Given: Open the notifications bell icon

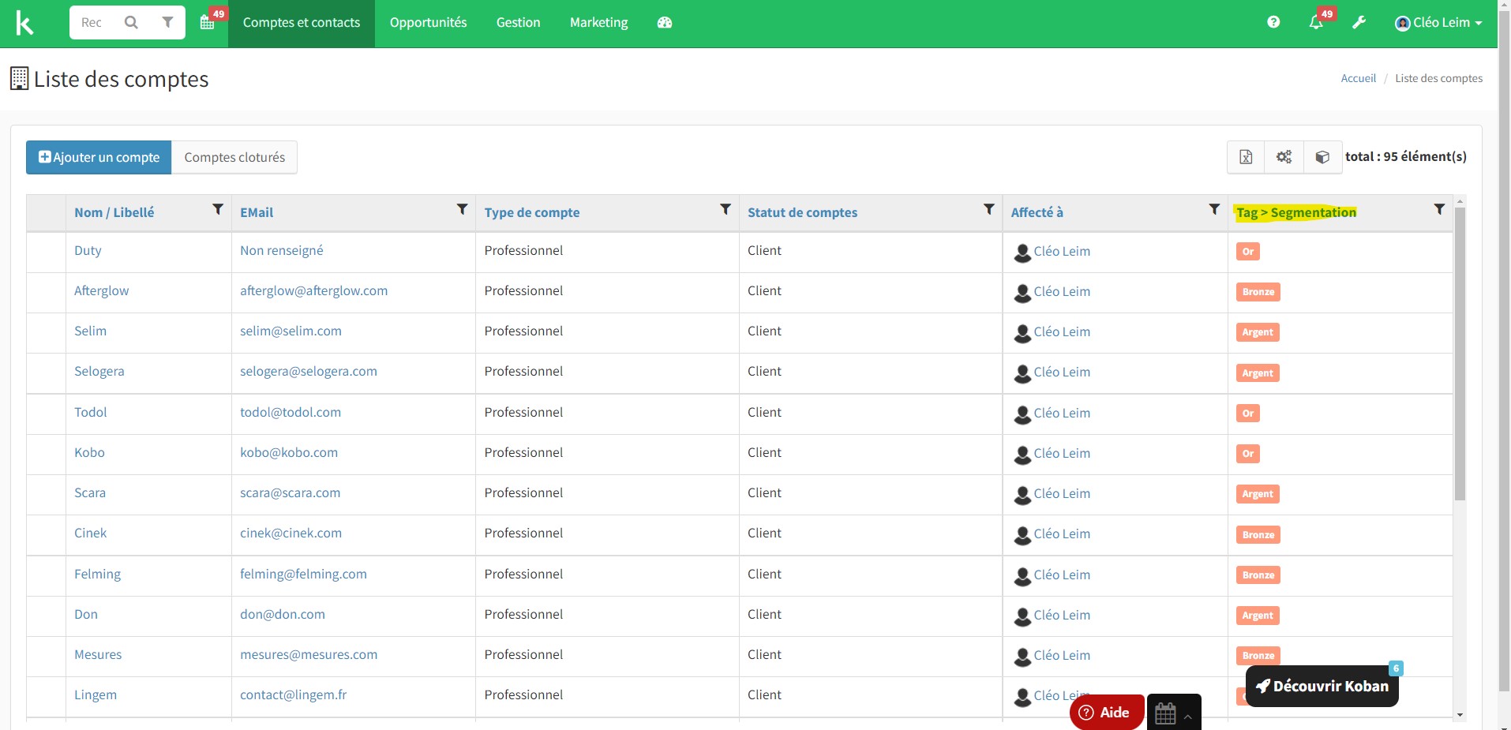Looking at the screenshot, I should (x=1316, y=22).
